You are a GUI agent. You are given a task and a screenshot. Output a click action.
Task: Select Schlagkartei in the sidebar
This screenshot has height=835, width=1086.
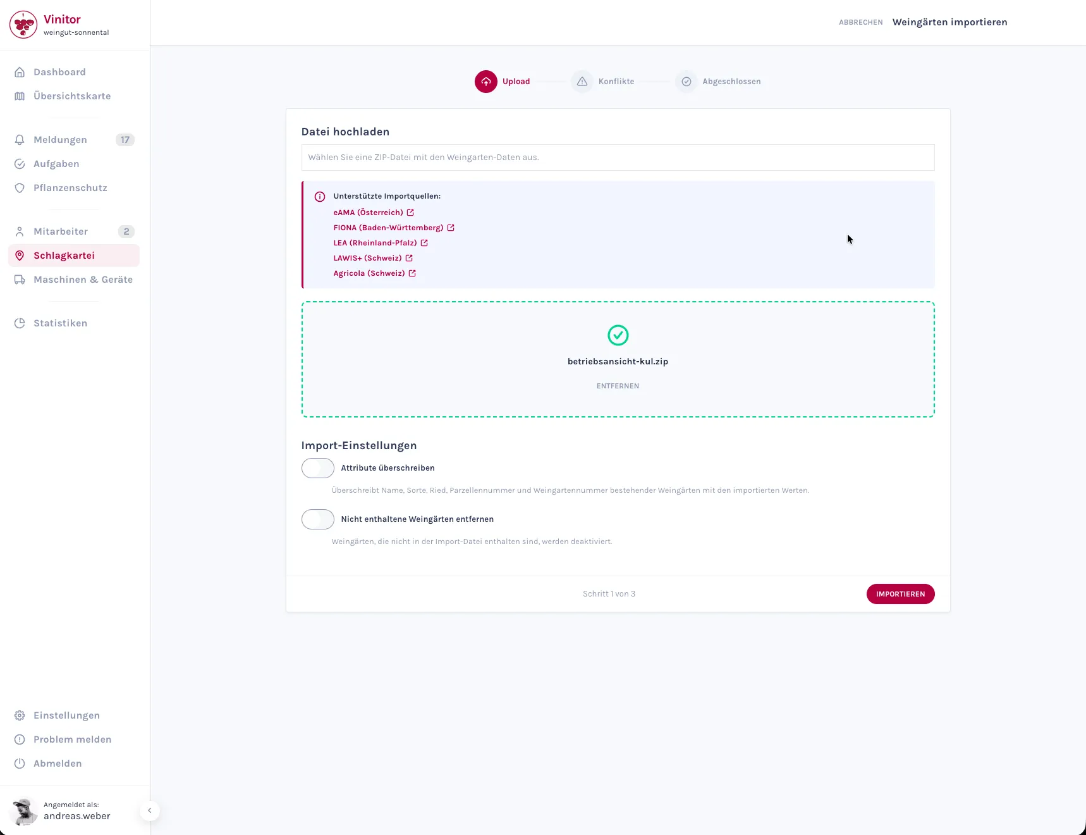pos(74,256)
